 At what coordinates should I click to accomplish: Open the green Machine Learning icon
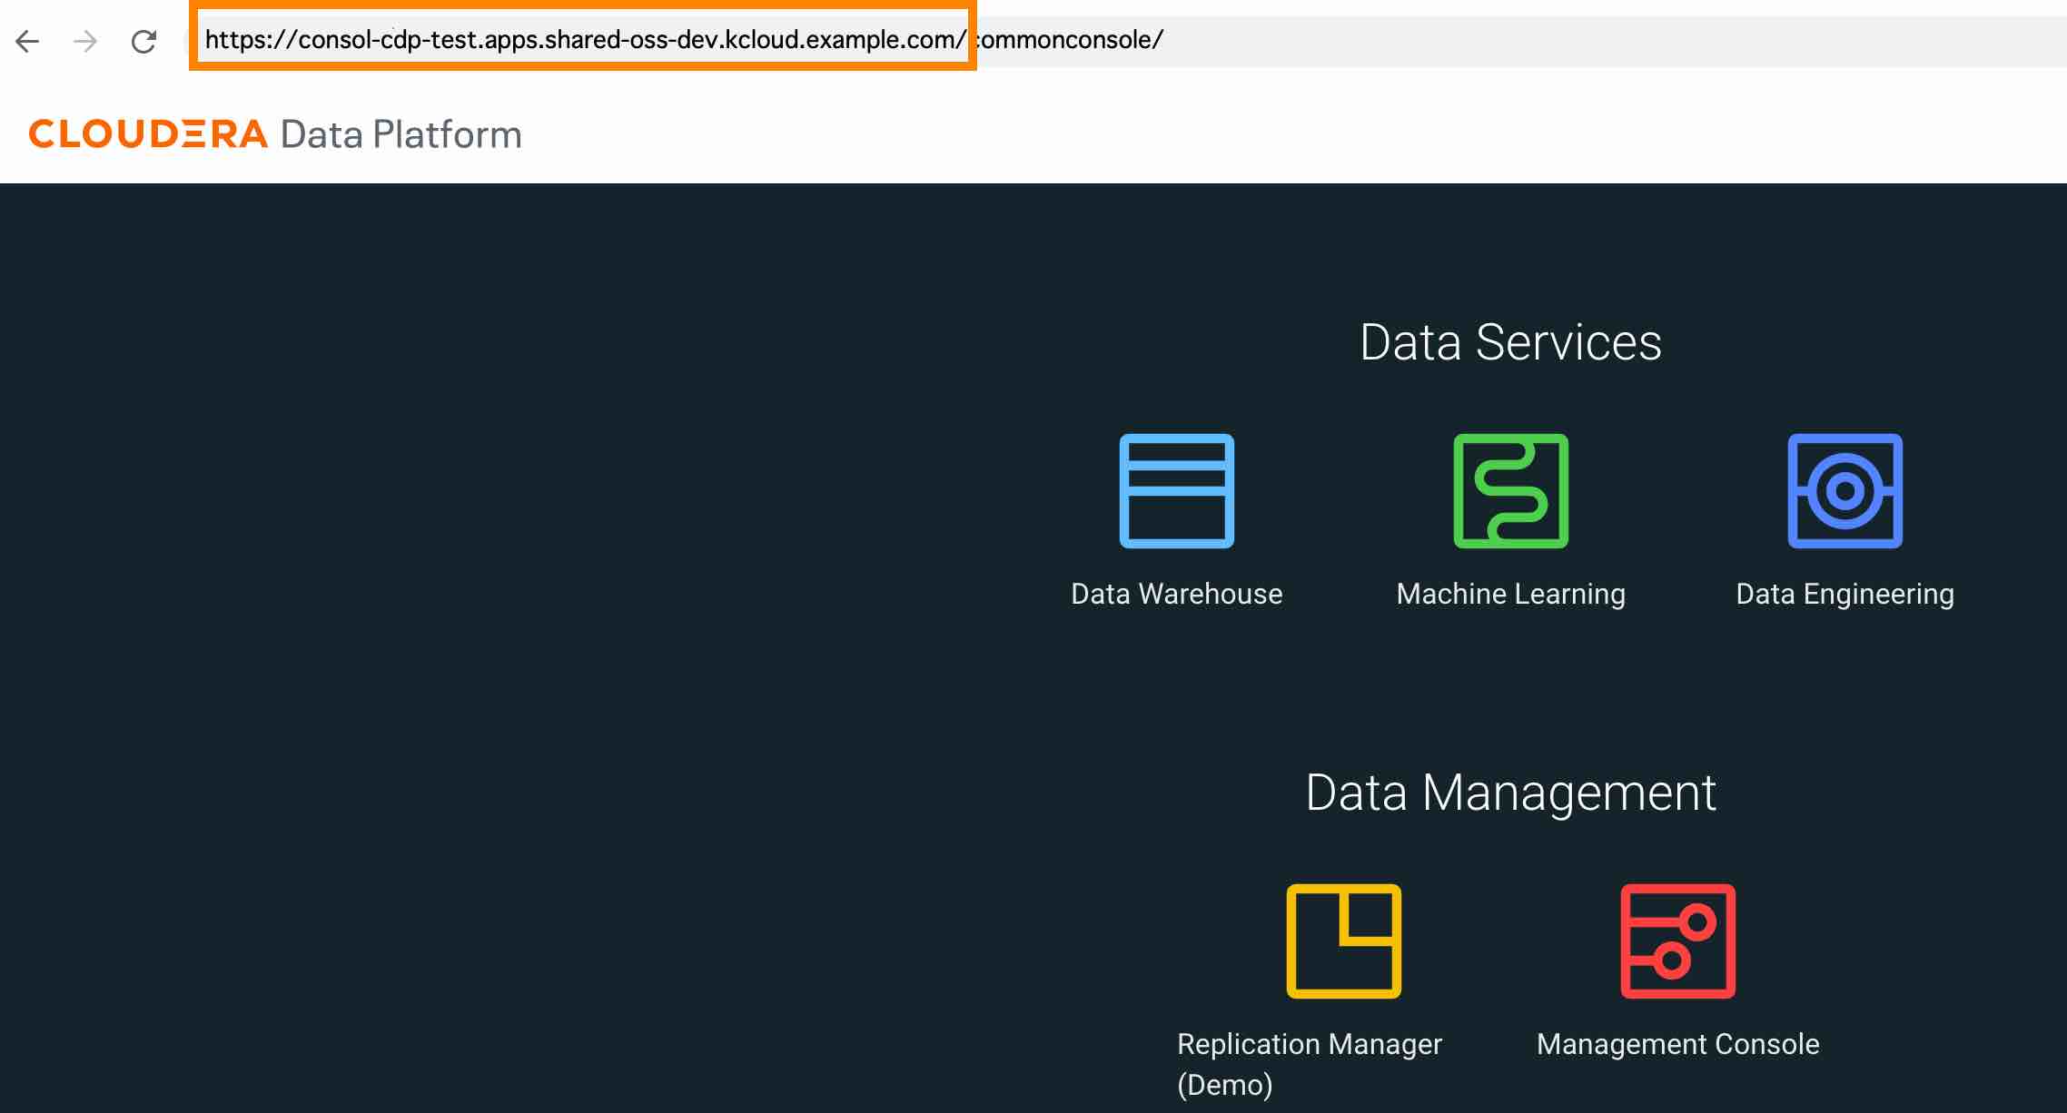pos(1510,491)
